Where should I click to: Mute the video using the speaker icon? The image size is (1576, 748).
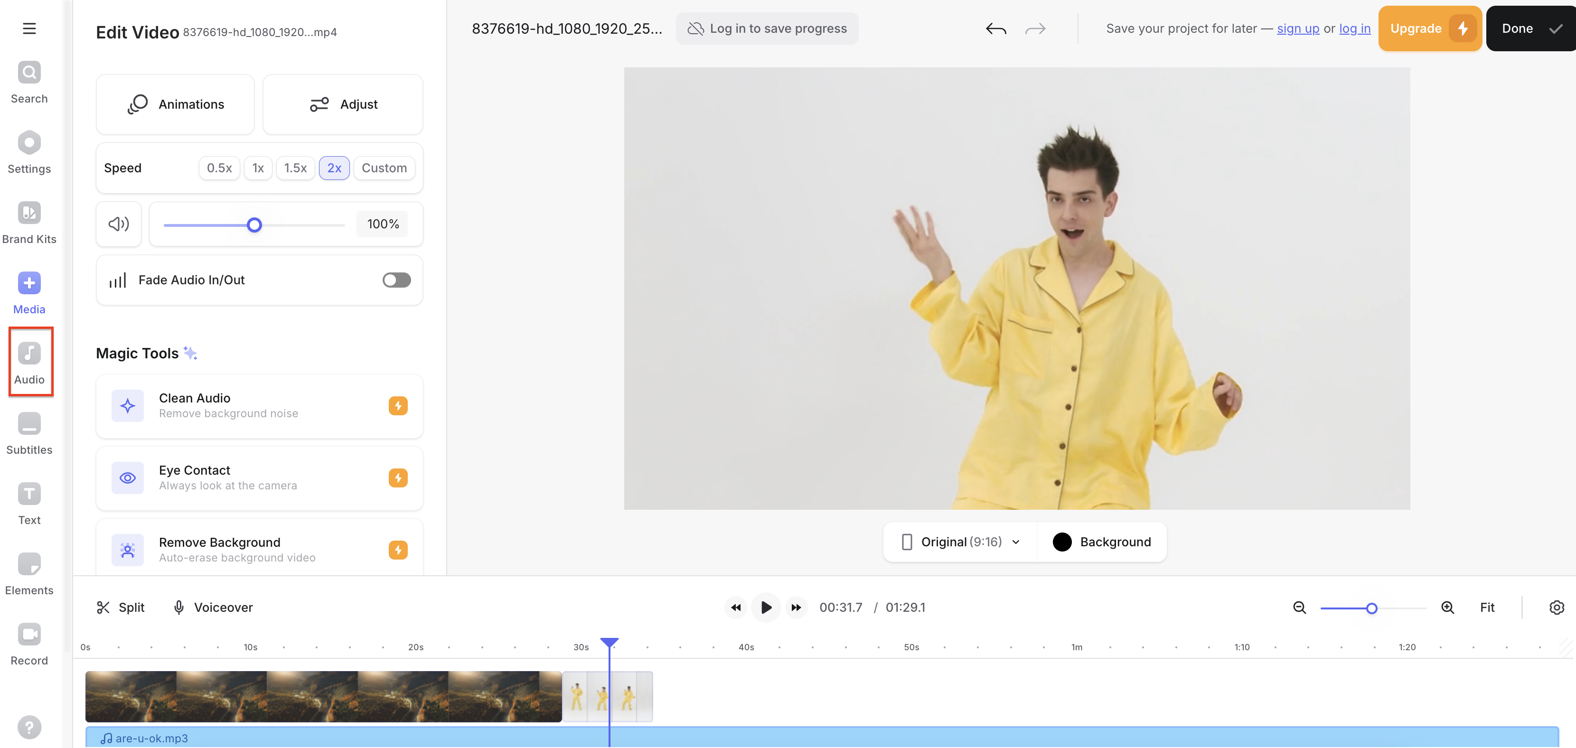118,224
